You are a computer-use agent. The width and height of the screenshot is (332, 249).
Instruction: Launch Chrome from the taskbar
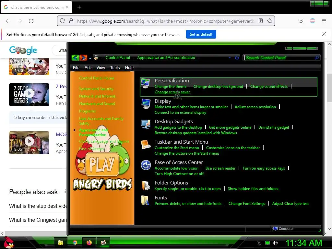75,243
